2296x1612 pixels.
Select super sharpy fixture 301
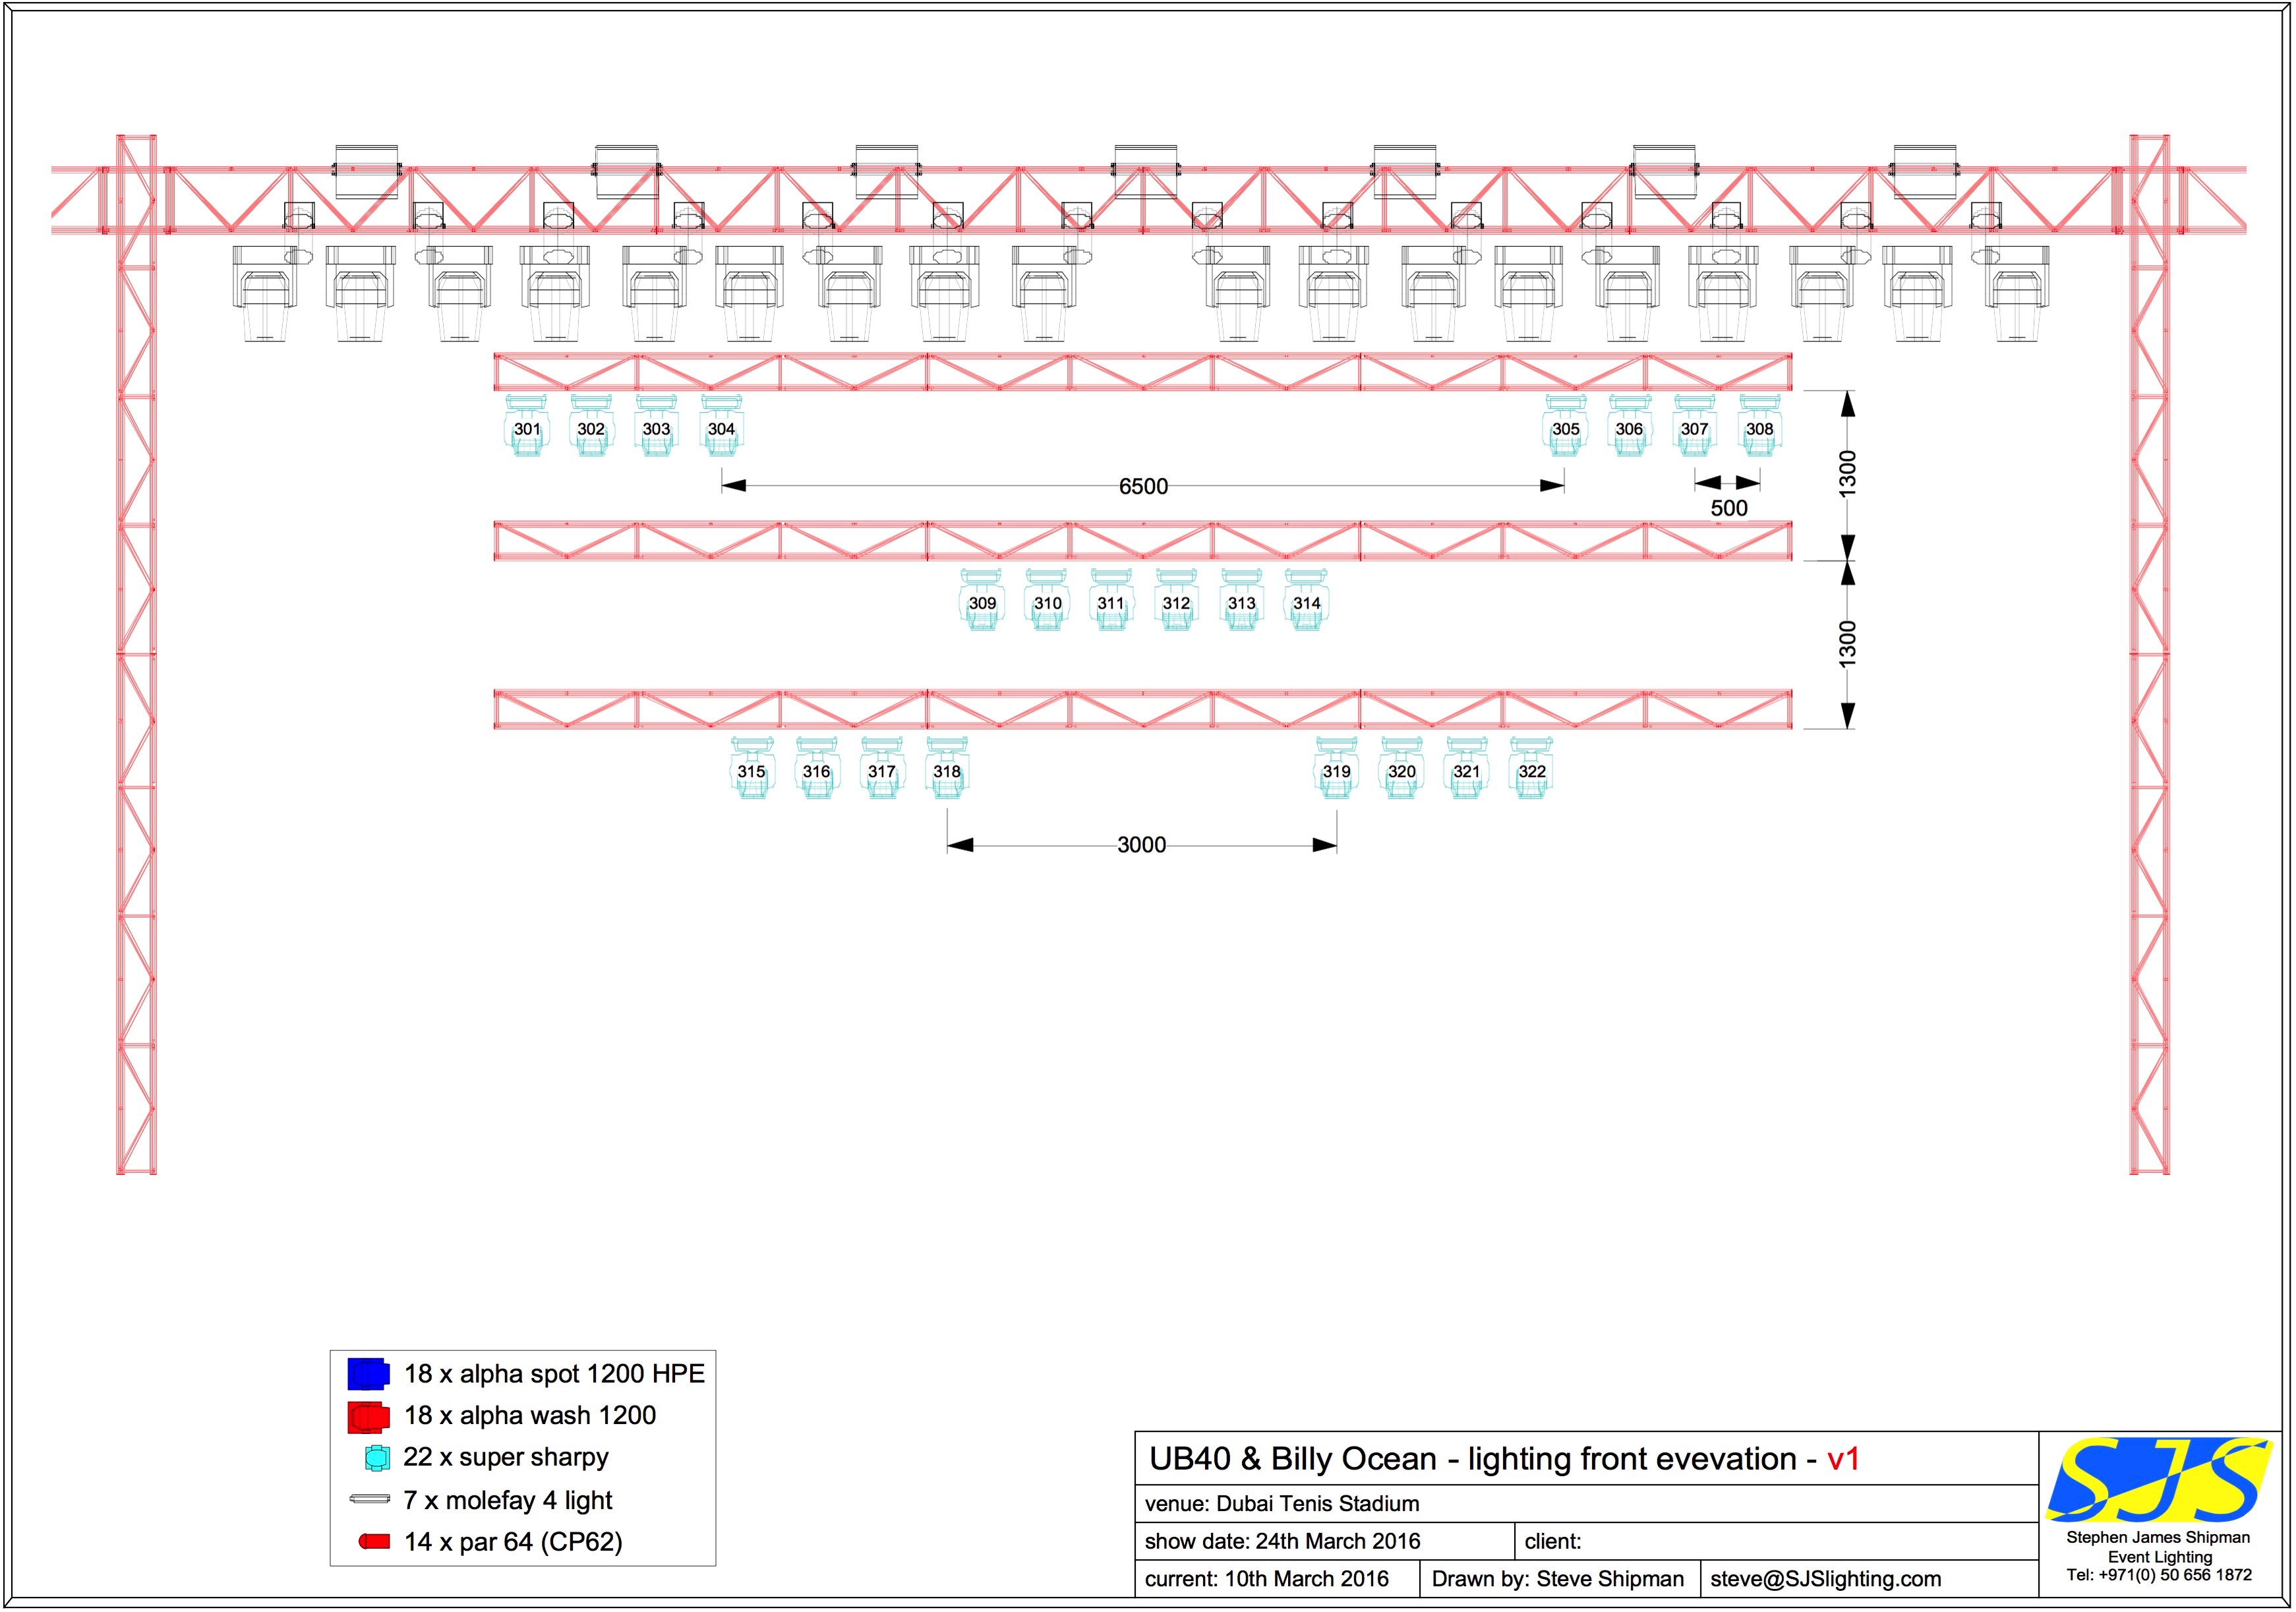point(526,427)
